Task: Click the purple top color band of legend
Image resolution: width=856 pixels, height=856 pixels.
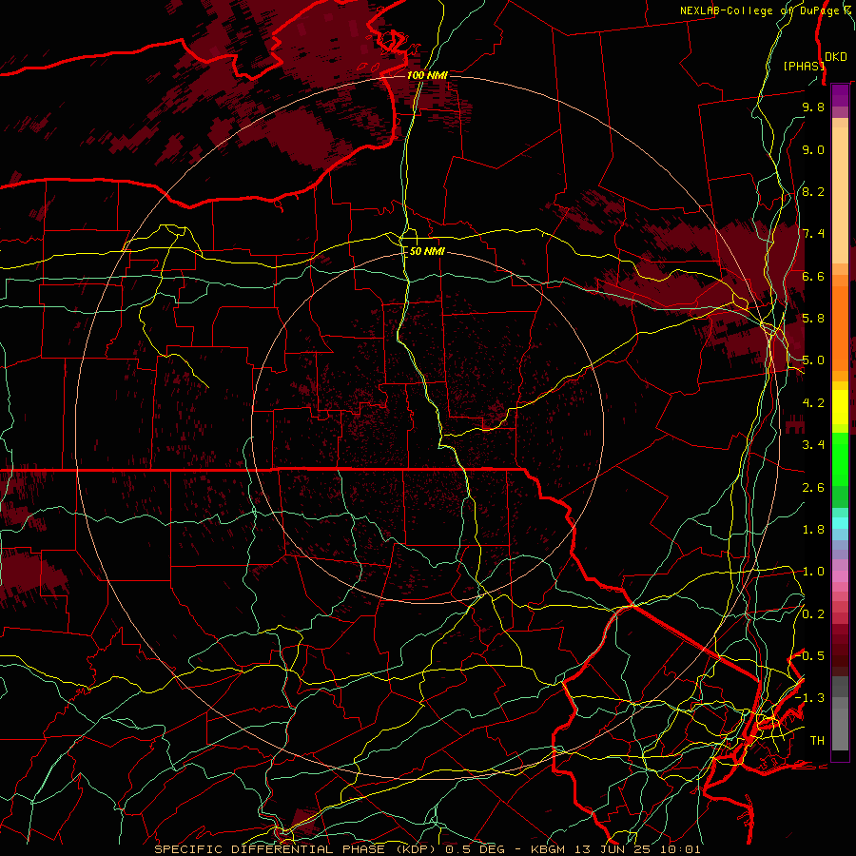Action: click(x=840, y=95)
